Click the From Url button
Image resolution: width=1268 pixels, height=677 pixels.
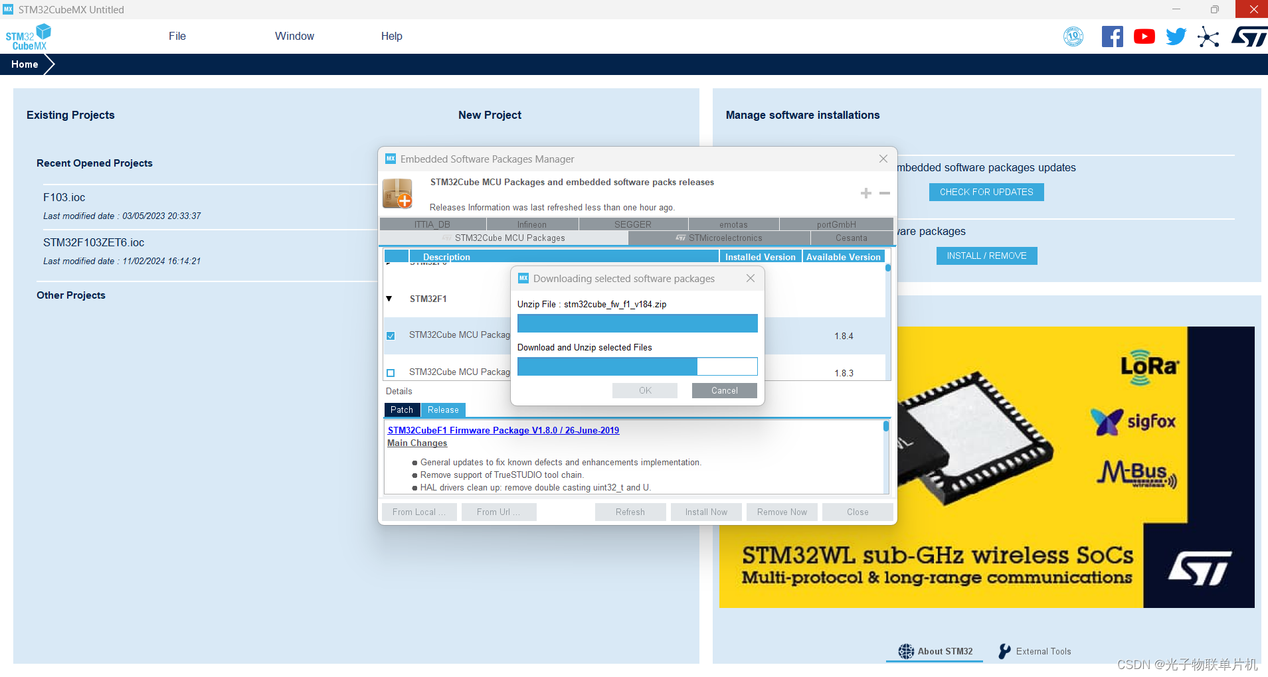point(498,512)
